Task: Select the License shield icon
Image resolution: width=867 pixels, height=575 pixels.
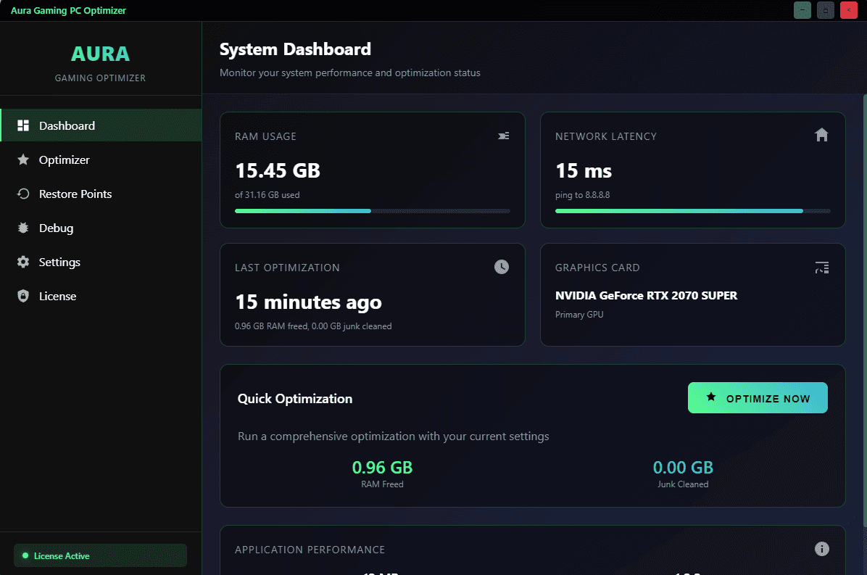Action: [x=24, y=295]
